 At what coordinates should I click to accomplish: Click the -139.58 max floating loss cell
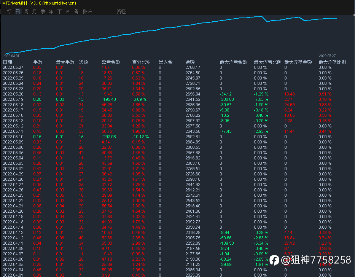227,243
